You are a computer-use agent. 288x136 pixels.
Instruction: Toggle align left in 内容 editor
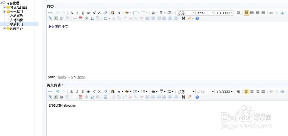tap(246, 13)
